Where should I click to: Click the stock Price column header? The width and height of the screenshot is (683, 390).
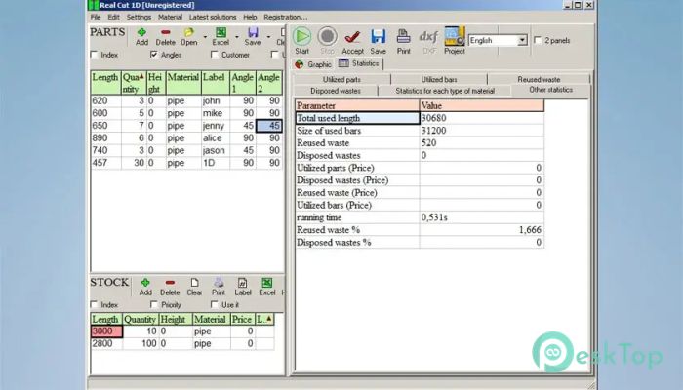(242, 319)
